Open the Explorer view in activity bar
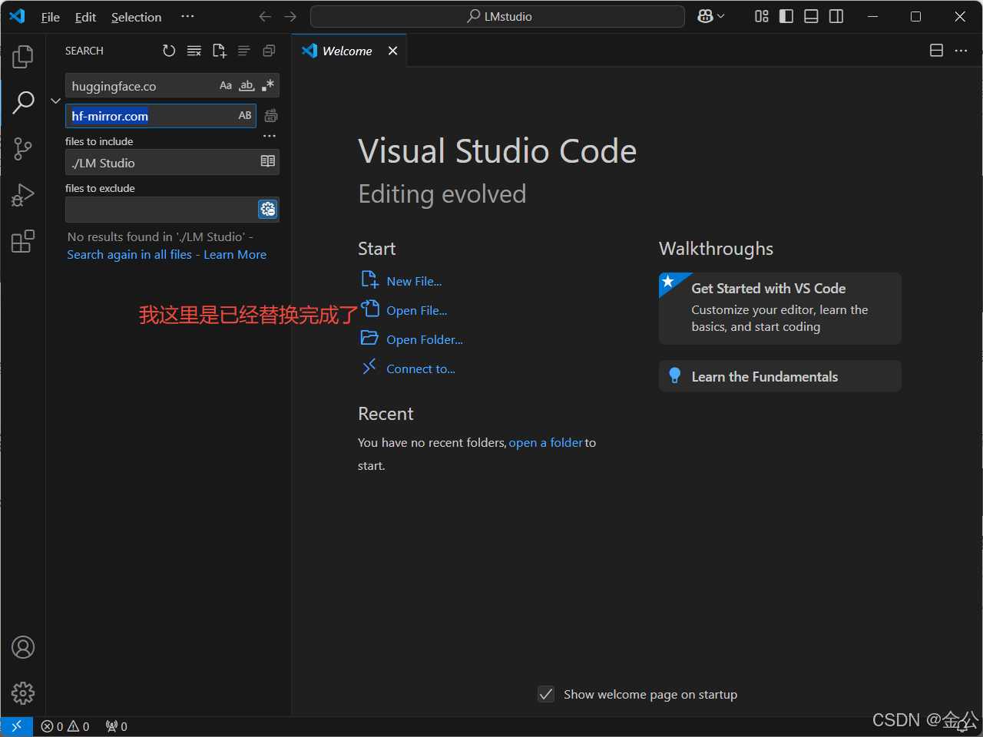 [x=23, y=56]
